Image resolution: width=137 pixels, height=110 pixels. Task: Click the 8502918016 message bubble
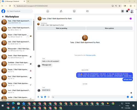point(46,90)
